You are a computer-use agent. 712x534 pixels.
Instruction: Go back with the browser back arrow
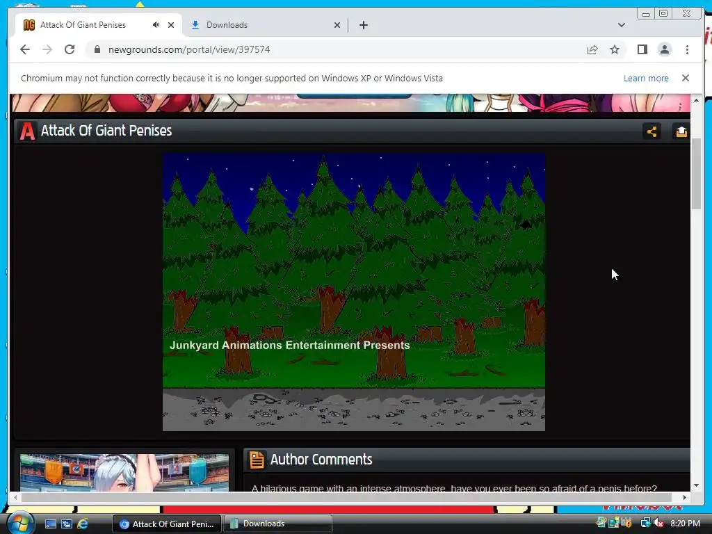coord(25,49)
